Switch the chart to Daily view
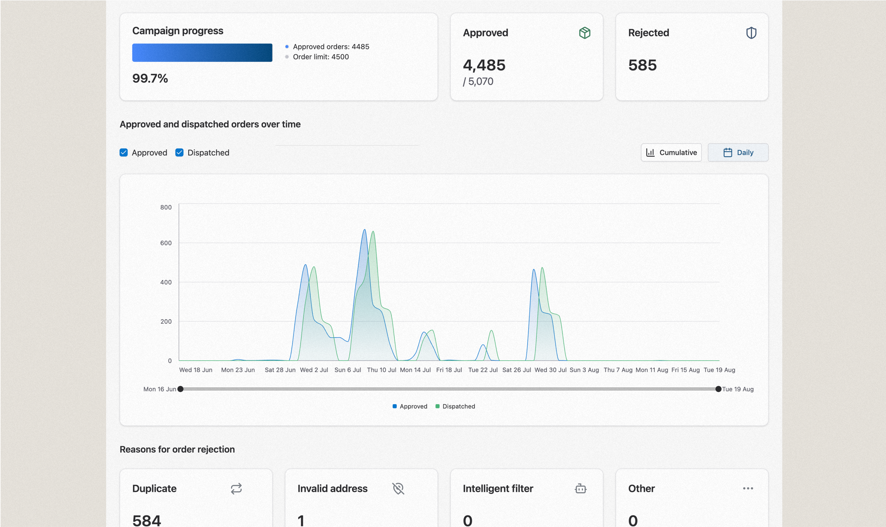Image resolution: width=886 pixels, height=527 pixels. pos(738,152)
